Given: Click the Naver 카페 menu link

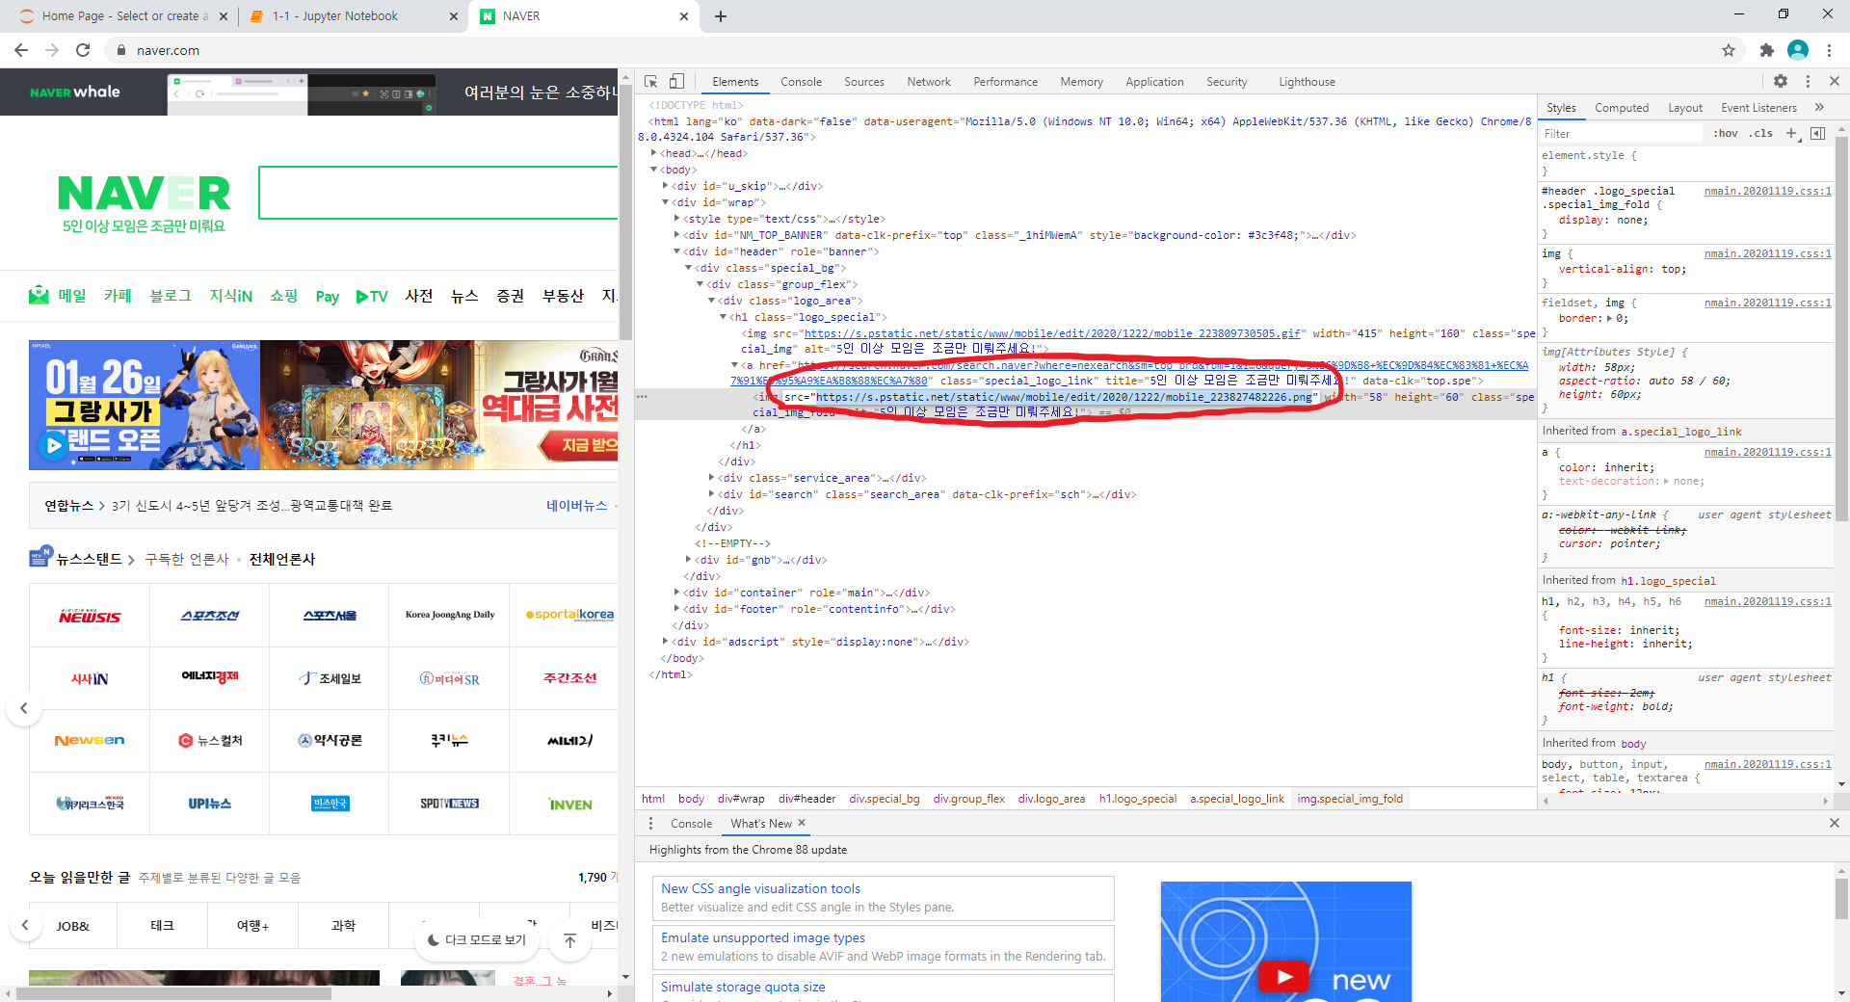Looking at the screenshot, I should pyautogui.click(x=118, y=296).
